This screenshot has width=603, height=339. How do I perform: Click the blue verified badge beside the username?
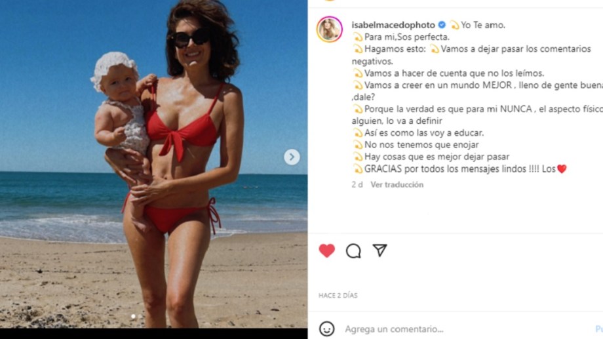pos(442,25)
